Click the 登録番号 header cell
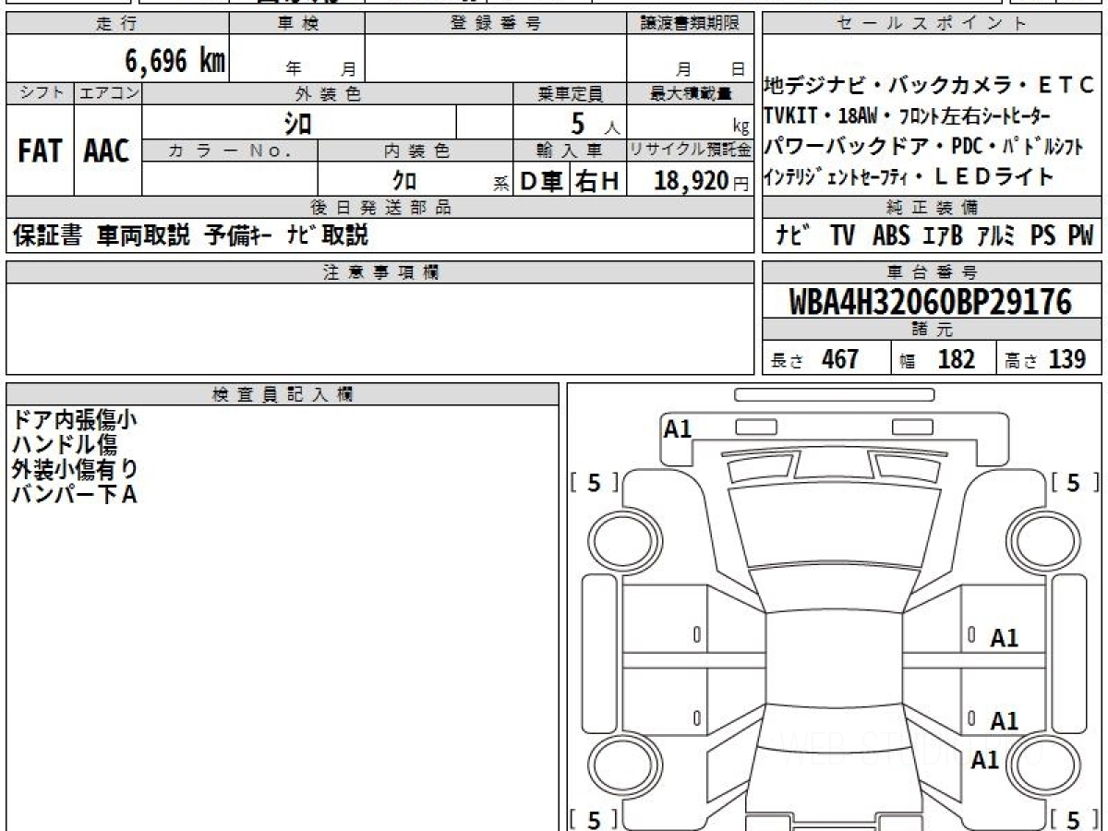1108x831 pixels. pos(496,25)
